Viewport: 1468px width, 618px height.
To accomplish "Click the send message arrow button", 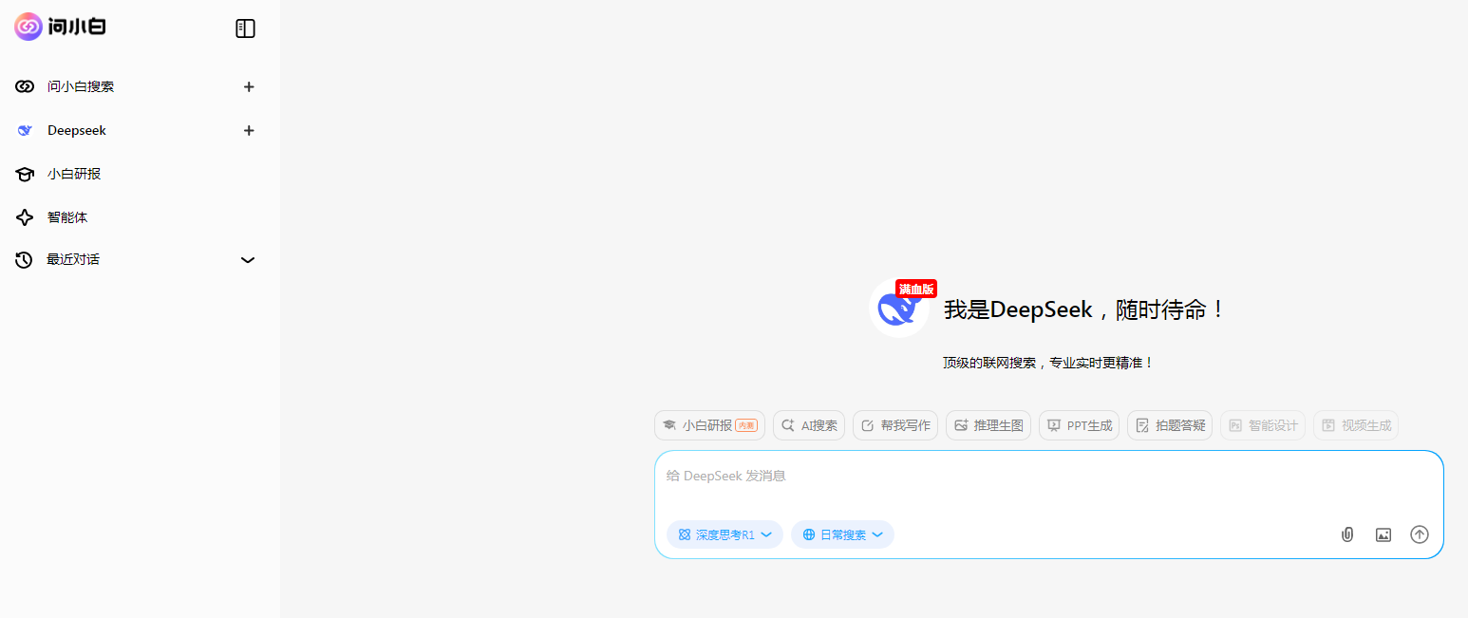I will click(x=1419, y=534).
